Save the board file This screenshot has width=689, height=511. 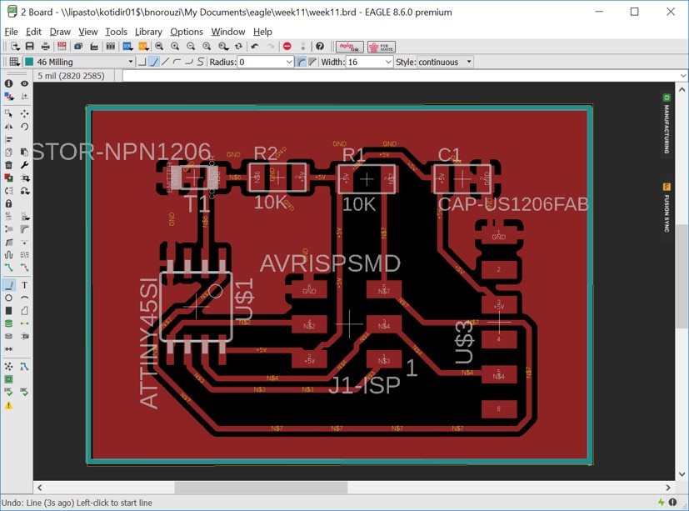point(29,46)
